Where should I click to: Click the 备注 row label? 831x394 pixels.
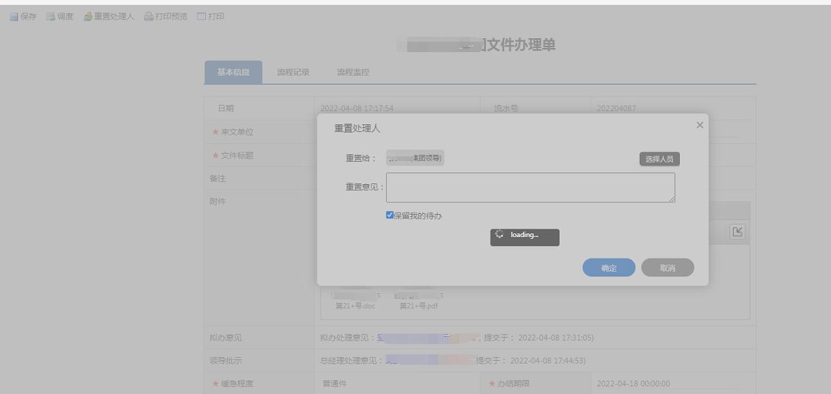217,179
